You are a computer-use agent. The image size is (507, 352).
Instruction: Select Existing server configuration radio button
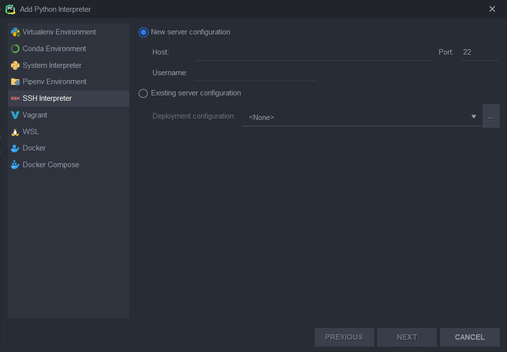[x=143, y=93]
